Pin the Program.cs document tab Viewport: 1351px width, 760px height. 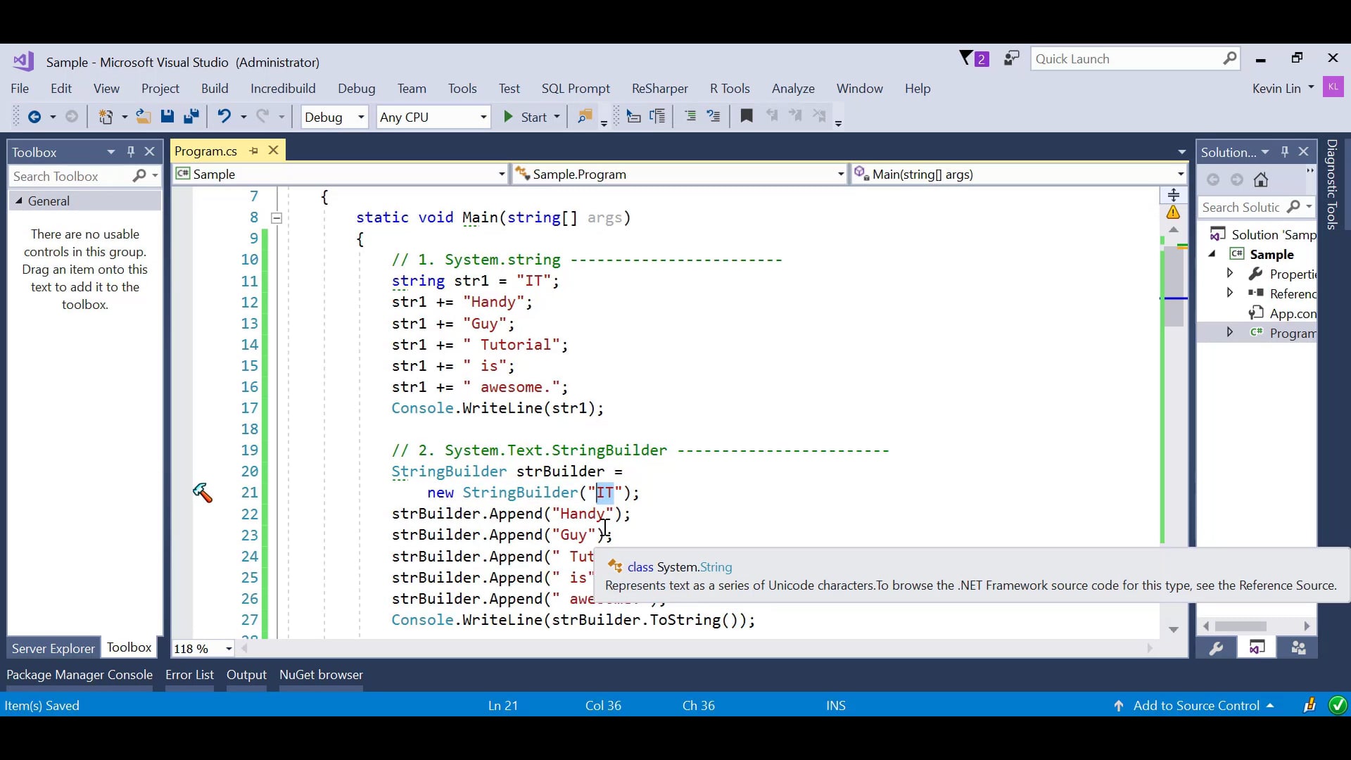(x=254, y=151)
